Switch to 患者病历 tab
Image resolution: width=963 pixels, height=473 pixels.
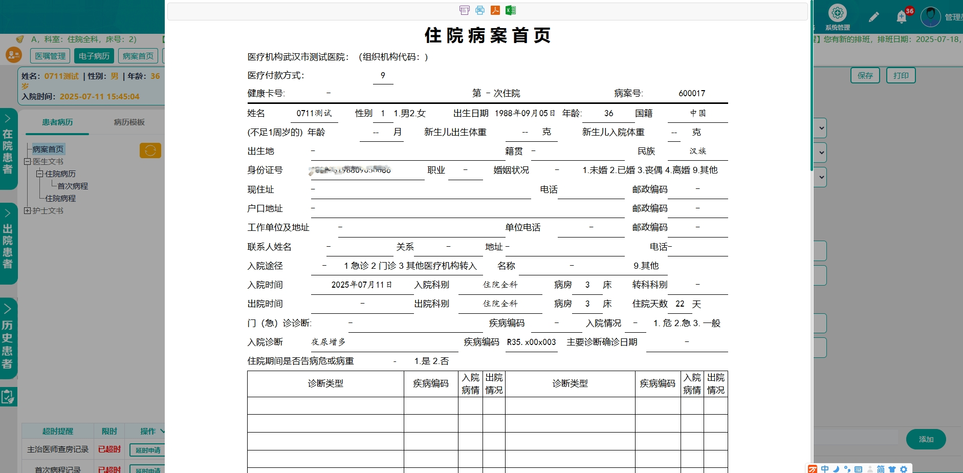tap(57, 122)
